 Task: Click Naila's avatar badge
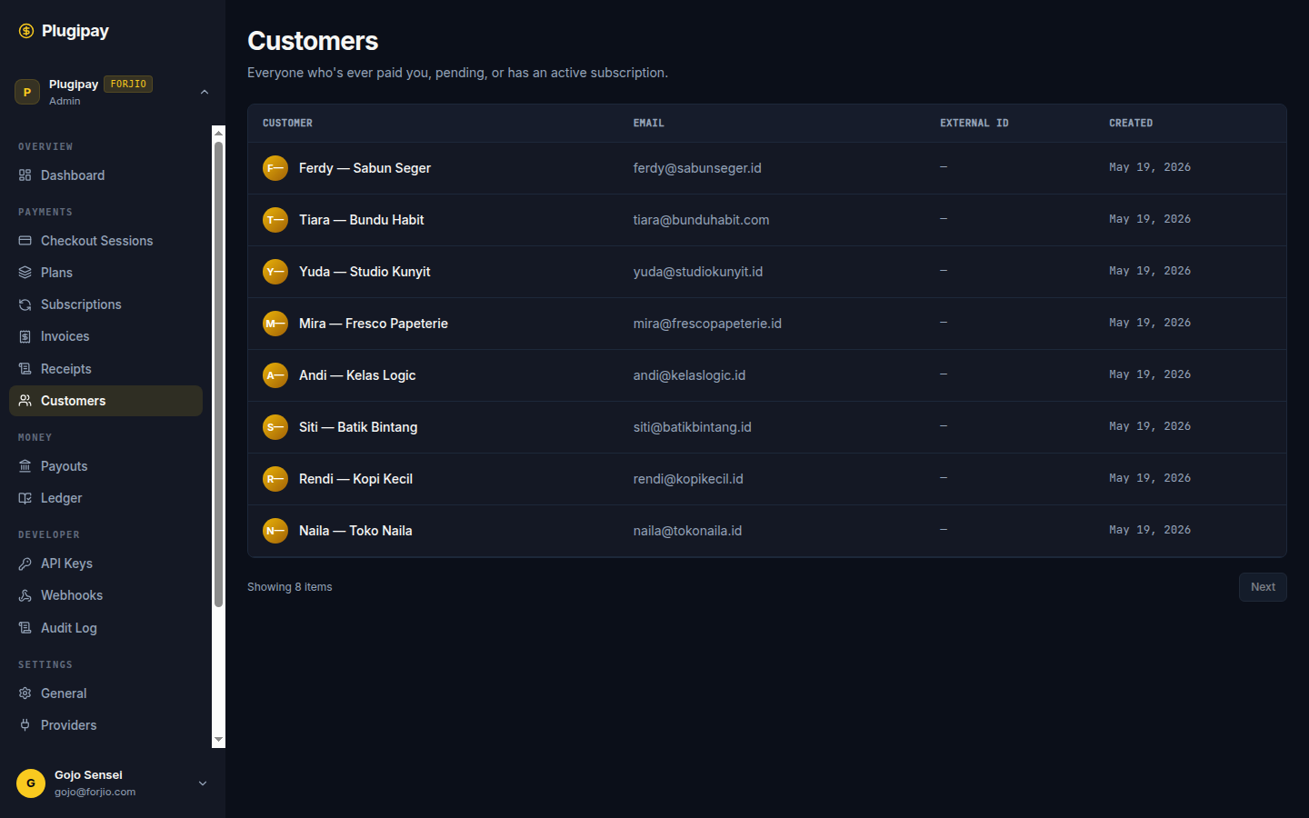pos(275,531)
